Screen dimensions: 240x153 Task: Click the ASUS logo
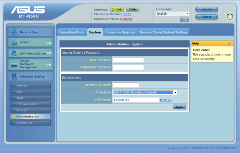click(x=28, y=10)
